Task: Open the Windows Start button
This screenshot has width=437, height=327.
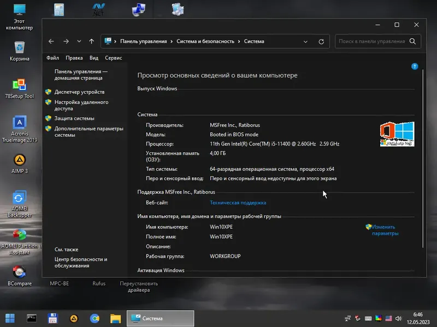Action: pyautogui.click(x=10, y=318)
